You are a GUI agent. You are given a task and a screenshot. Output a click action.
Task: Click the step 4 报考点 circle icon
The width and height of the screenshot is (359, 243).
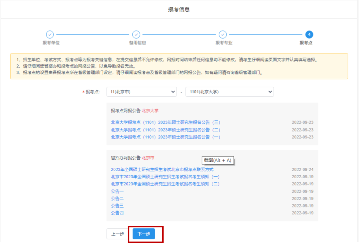point(309,35)
